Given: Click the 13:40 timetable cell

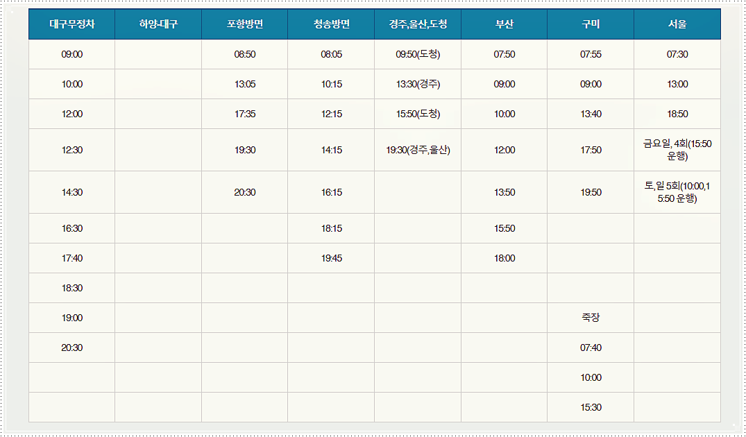Looking at the screenshot, I should click(591, 114).
